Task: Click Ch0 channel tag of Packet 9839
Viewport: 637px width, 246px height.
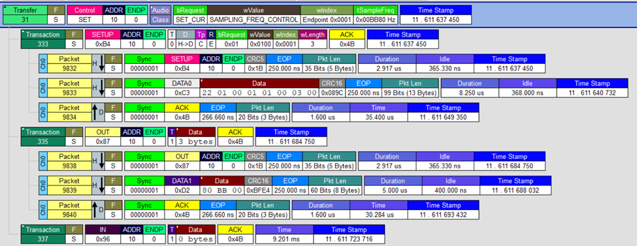Action: pos(42,185)
